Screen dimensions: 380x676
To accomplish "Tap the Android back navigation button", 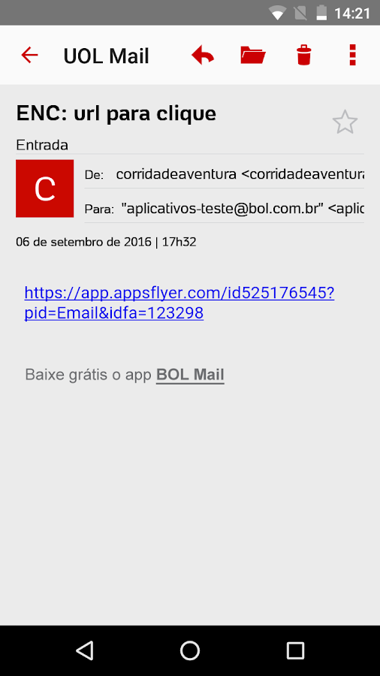I will (x=84, y=650).
